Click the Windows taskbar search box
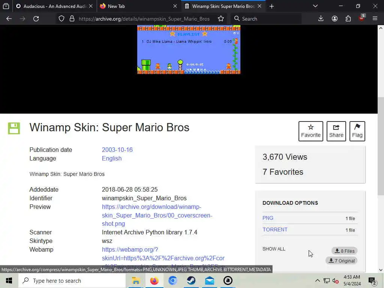 [x=72, y=280]
